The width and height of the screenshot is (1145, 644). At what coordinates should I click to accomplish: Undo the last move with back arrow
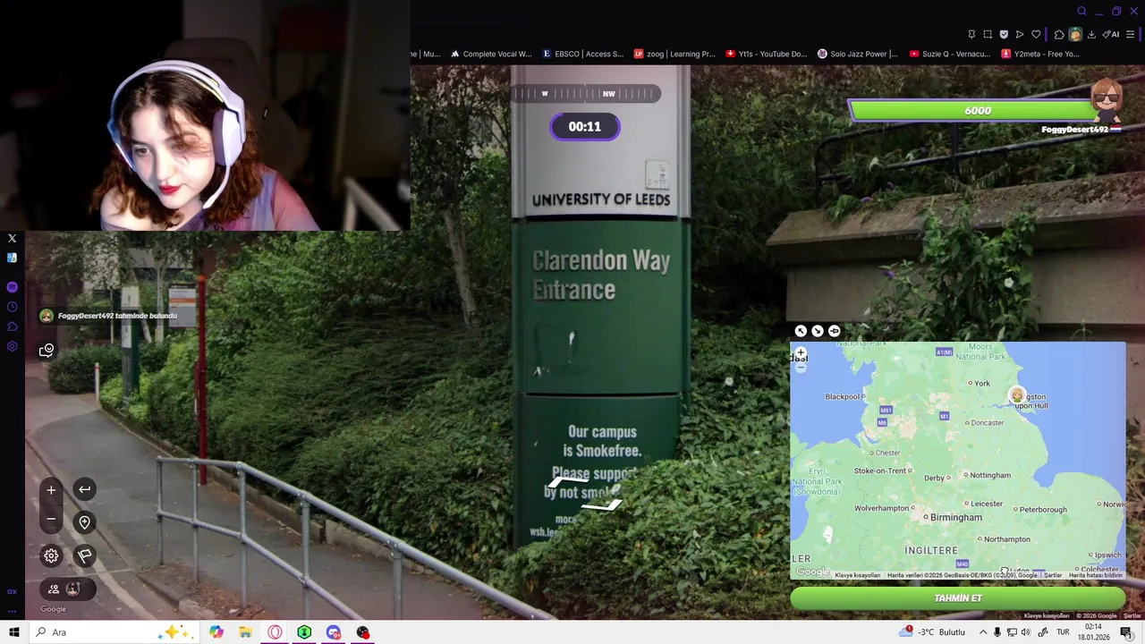click(84, 489)
